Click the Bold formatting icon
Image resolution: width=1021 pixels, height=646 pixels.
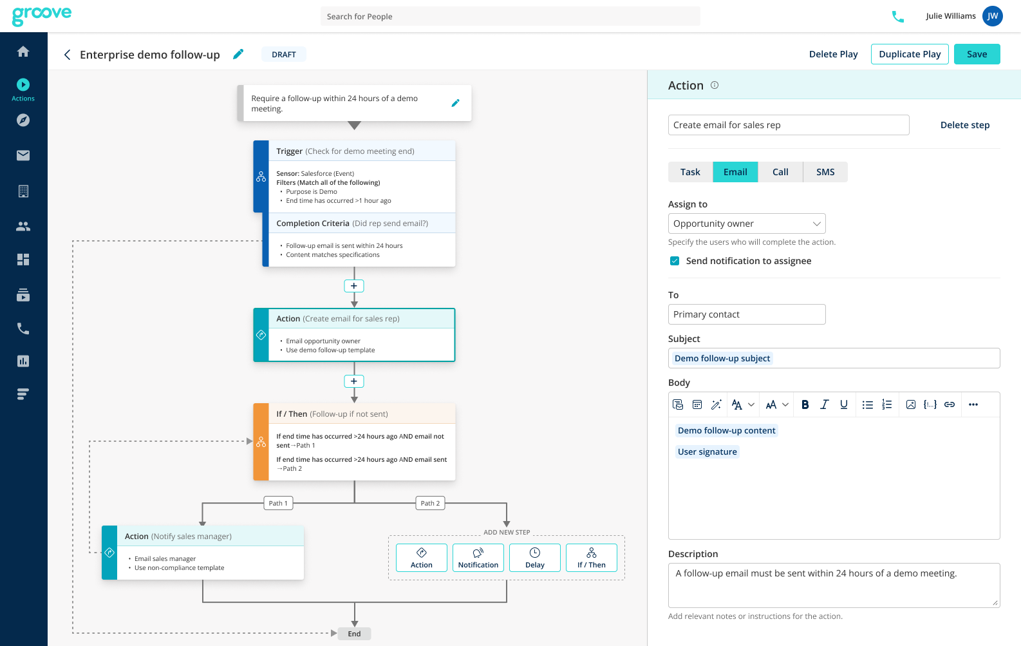tap(805, 404)
